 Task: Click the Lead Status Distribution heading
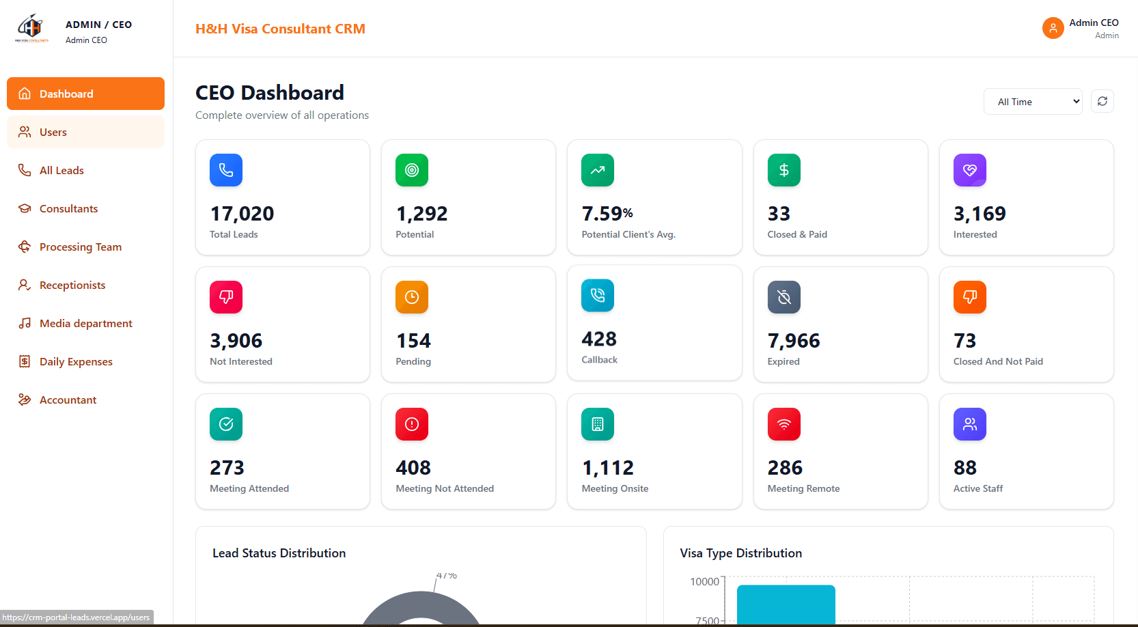(x=279, y=553)
